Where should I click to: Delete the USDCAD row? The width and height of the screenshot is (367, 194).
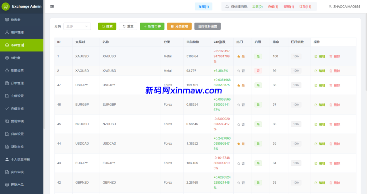[x=335, y=144]
